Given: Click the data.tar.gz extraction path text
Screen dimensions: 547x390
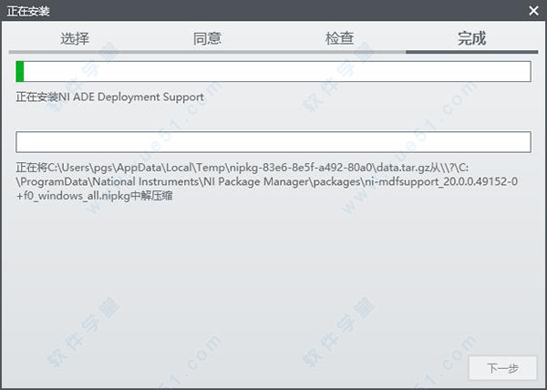Looking at the screenshot, I should tap(267, 181).
